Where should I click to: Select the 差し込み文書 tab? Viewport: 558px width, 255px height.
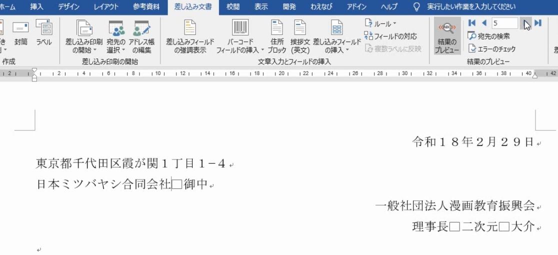[193, 7]
